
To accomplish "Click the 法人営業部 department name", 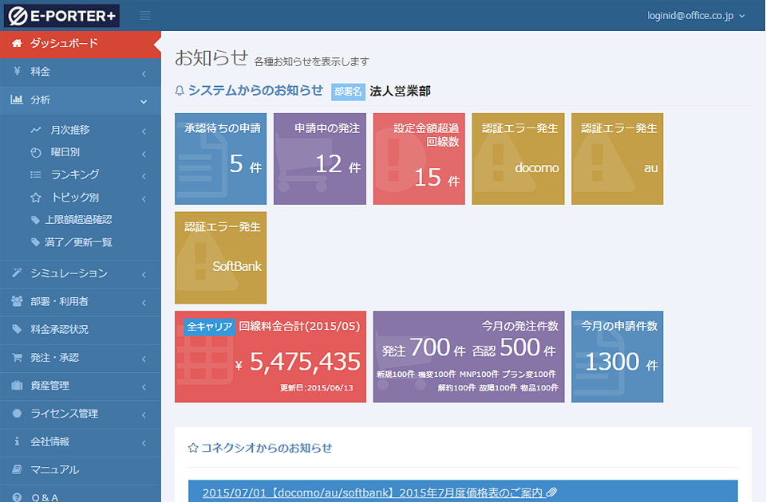I will [x=400, y=91].
